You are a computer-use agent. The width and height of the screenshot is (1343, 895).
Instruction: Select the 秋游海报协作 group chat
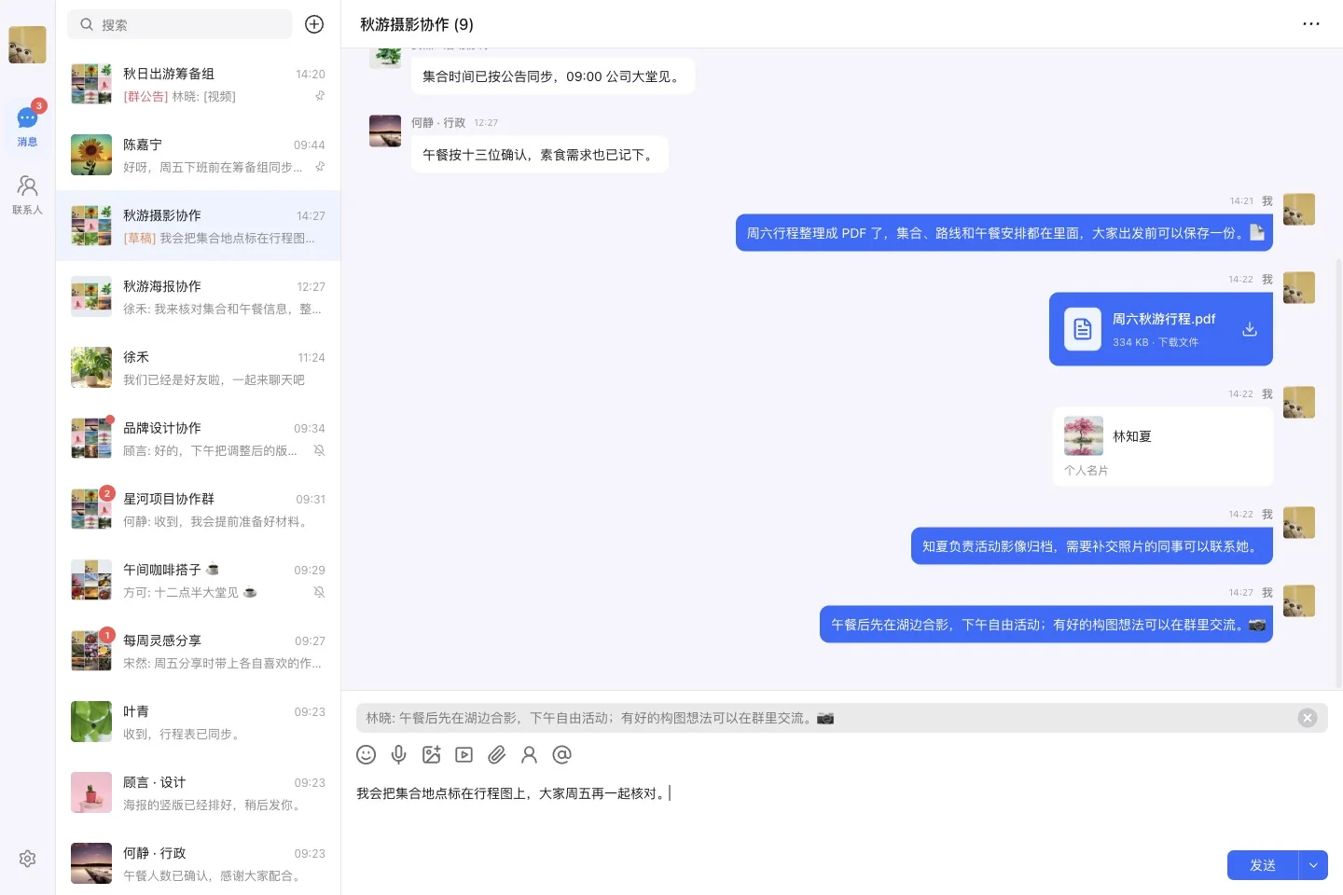(198, 296)
